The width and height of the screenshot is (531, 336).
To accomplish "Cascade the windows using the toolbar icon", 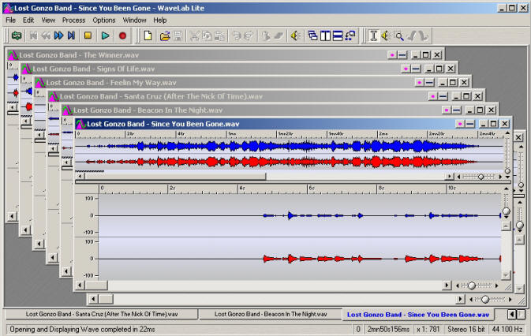I will click(312, 35).
